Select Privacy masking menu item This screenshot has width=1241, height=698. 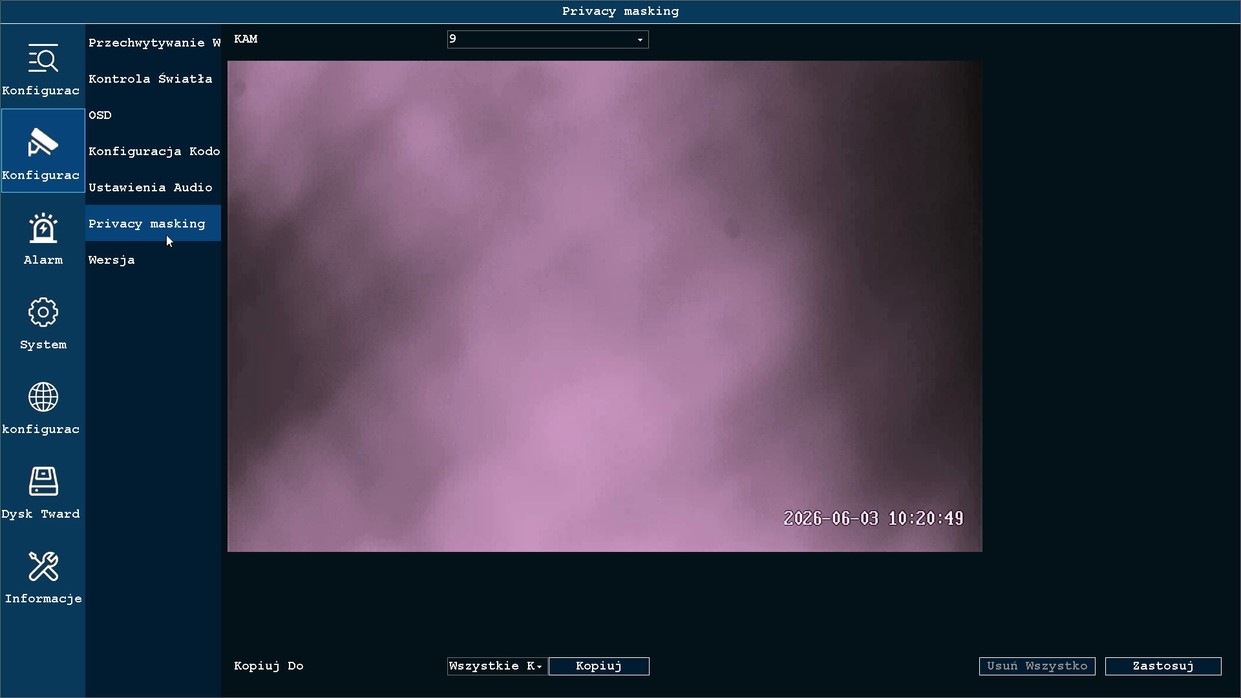coord(153,224)
